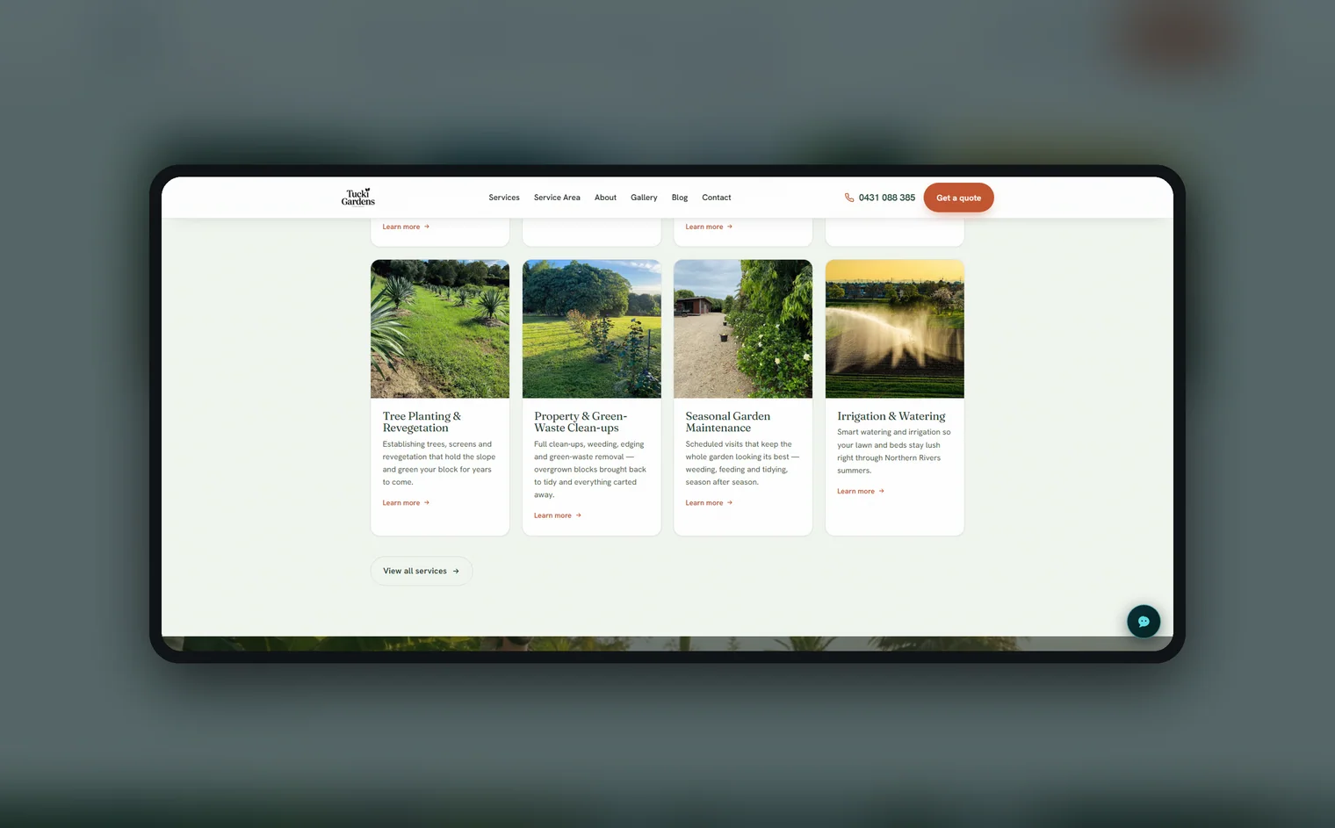Click the arrow after Seasonal Garden Learn more

point(730,503)
